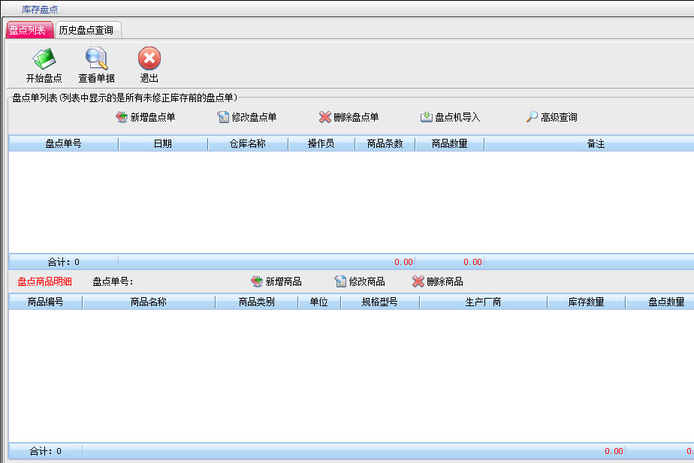694x463 pixels.
Task: Click the 日期 column header
Action: click(x=163, y=144)
